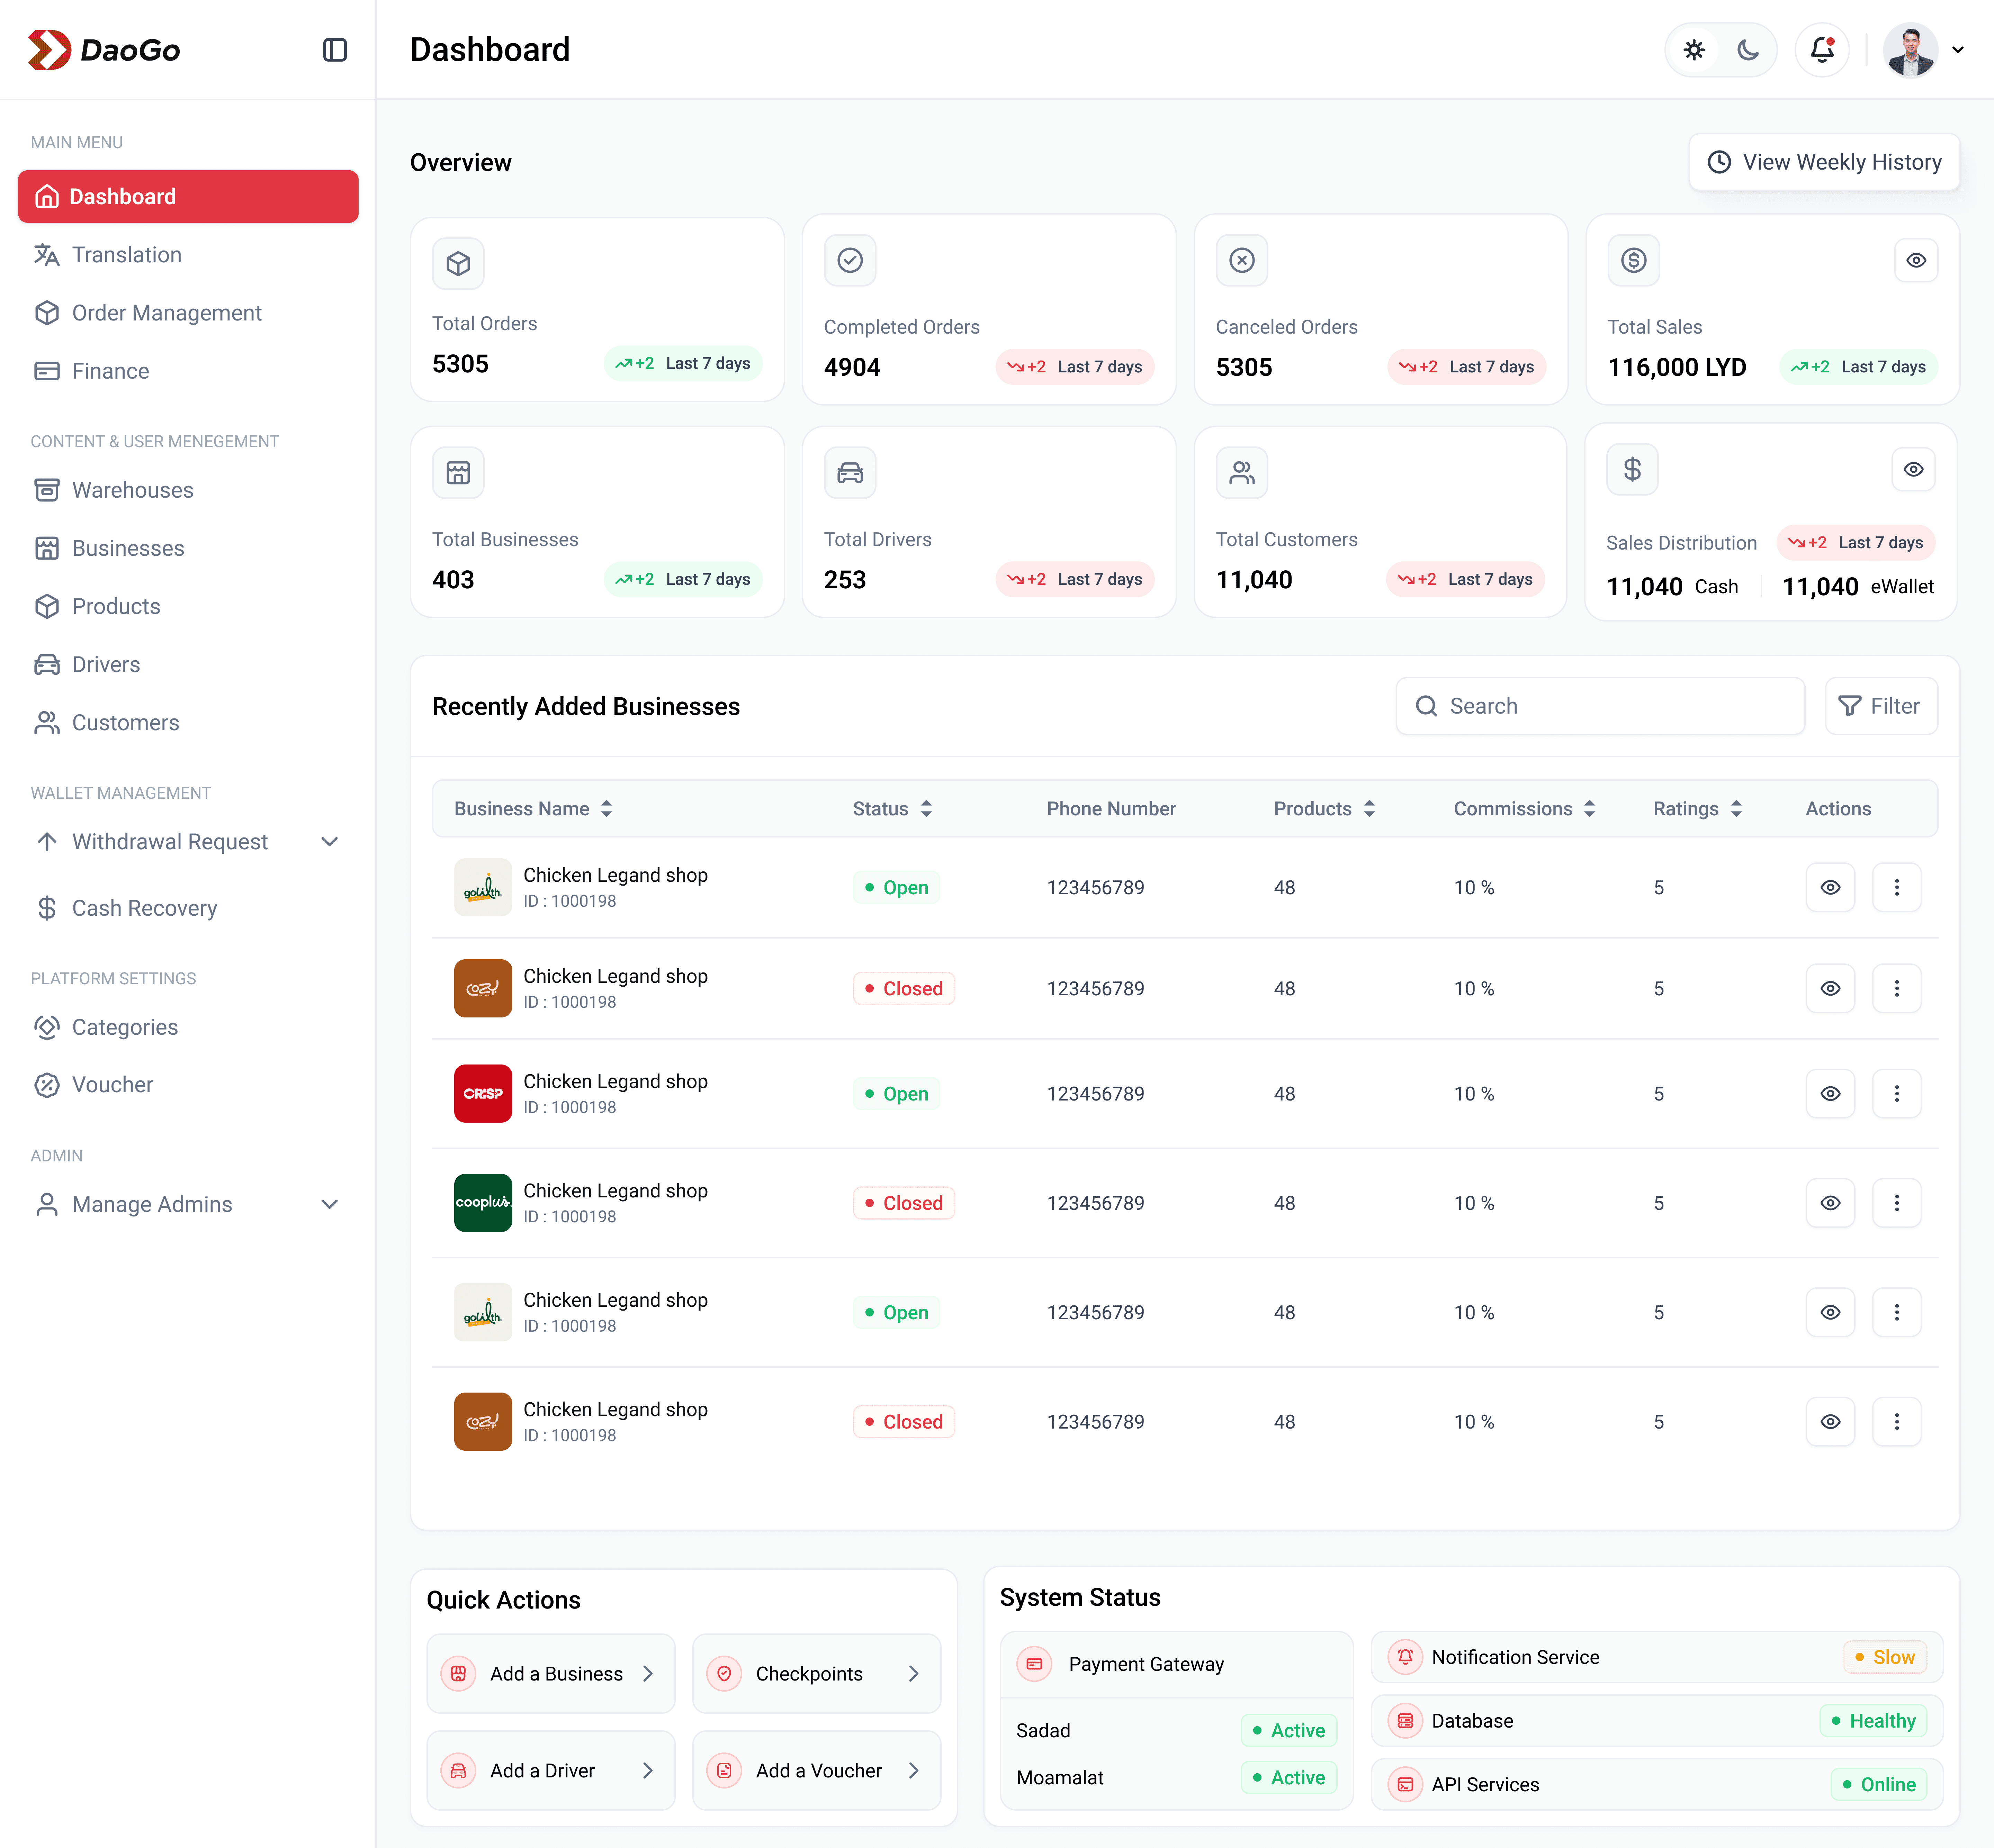
Task: Open the notifications bell
Action: point(1822,50)
